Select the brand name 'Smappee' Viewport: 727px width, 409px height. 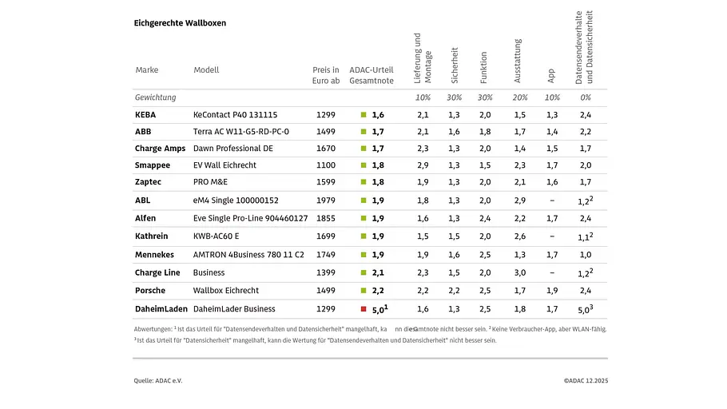click(x=152, y=165)
